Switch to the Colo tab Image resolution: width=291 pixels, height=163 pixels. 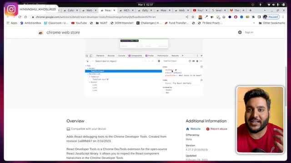pos(71,10)
